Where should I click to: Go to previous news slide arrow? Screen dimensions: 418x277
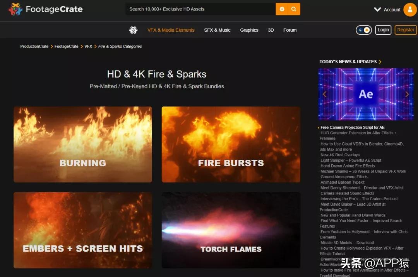(324, 94)
